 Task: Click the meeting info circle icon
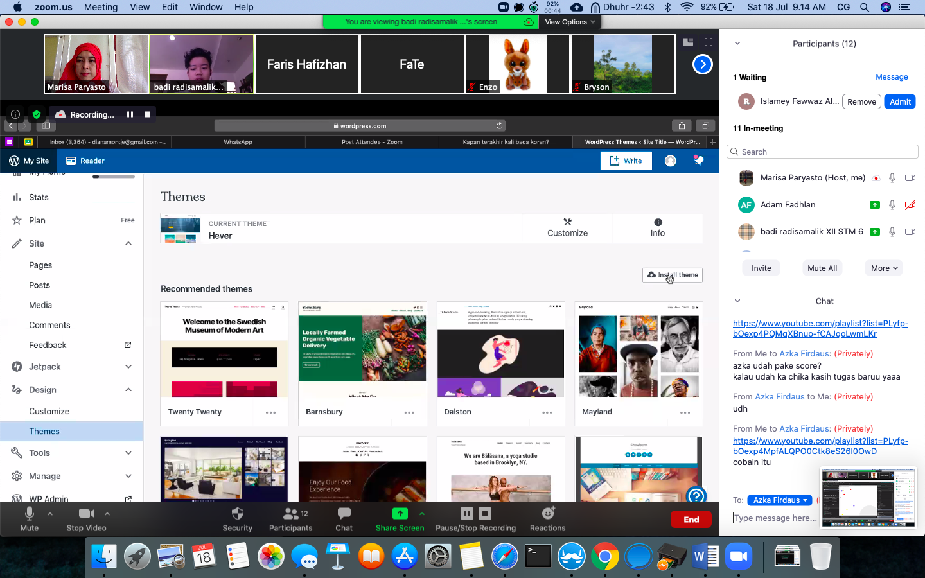point(15,114)
